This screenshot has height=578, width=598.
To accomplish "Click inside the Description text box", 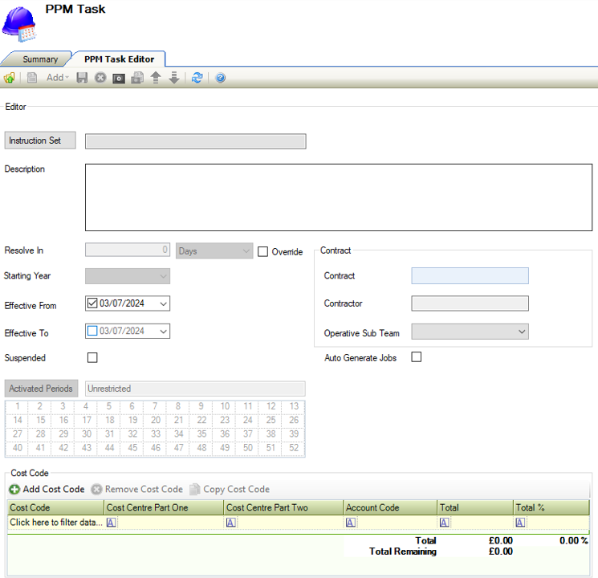I will click(x=340, y=197).
